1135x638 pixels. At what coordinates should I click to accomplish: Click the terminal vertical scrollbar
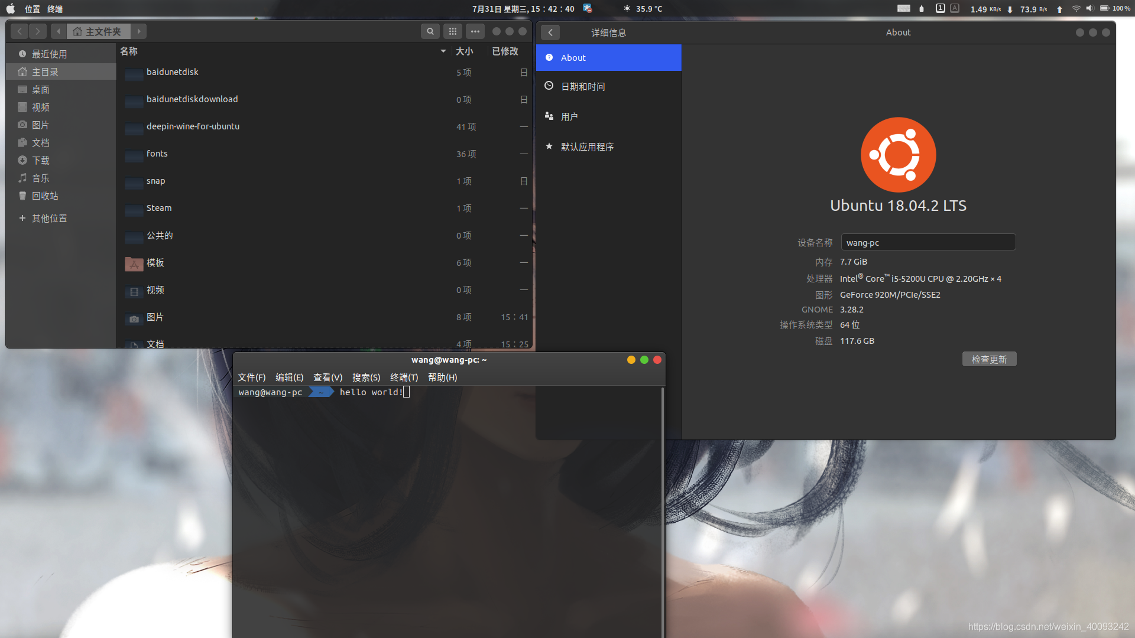663,512
